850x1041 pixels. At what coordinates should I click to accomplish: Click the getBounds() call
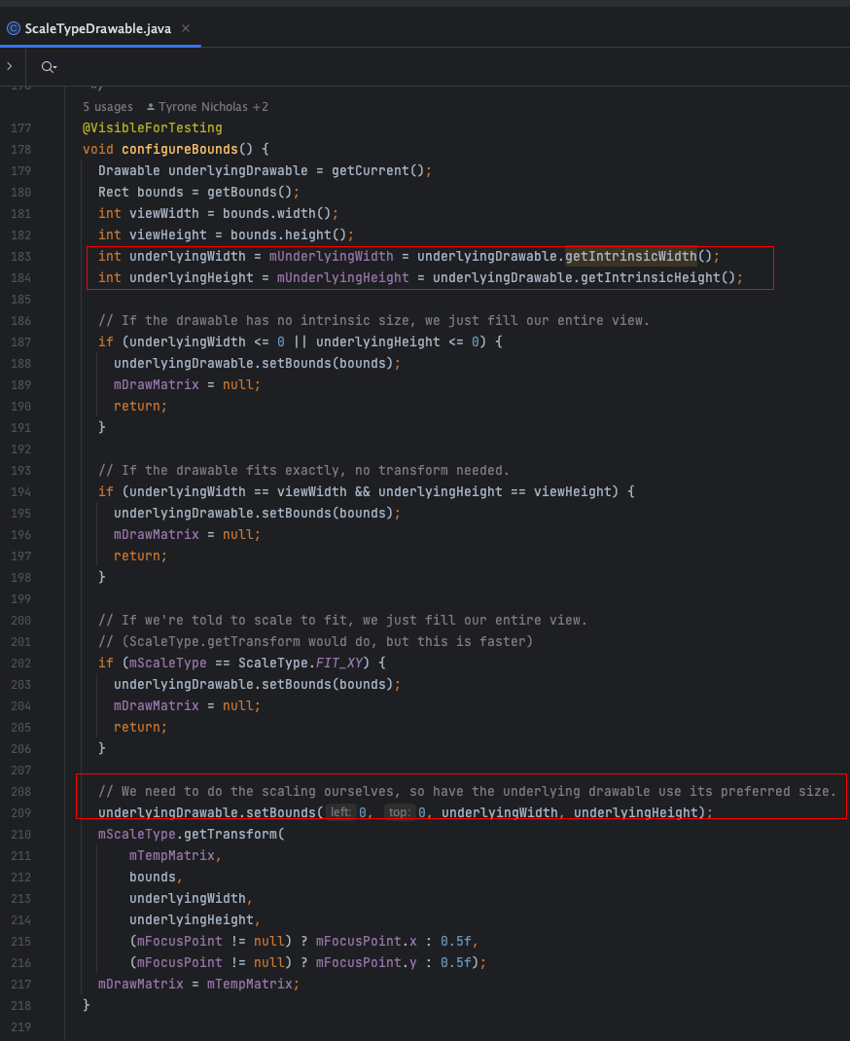click(250, 192)
